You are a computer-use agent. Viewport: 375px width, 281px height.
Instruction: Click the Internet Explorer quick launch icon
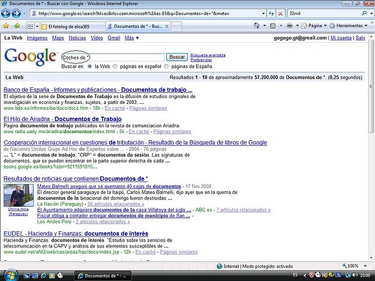43,276
